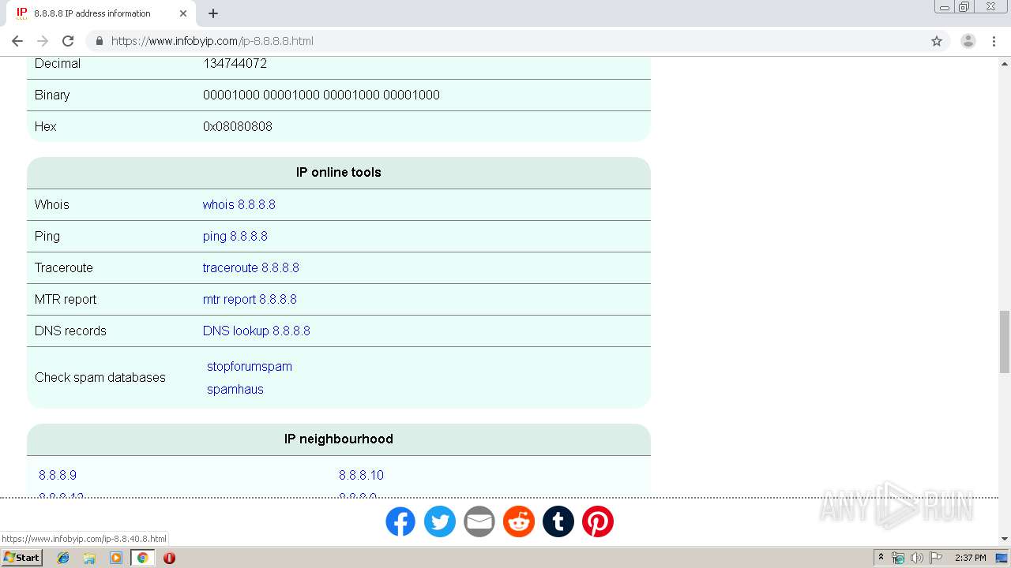Reload the current page
This screenshot has width=1011, height=568.
[68, 41]
